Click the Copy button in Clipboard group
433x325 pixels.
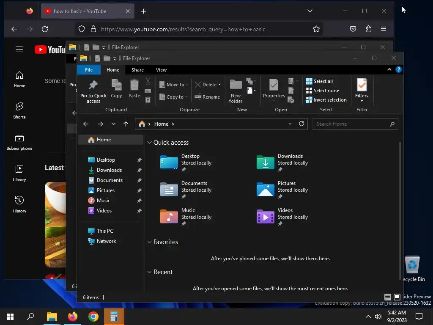point(116,88)
